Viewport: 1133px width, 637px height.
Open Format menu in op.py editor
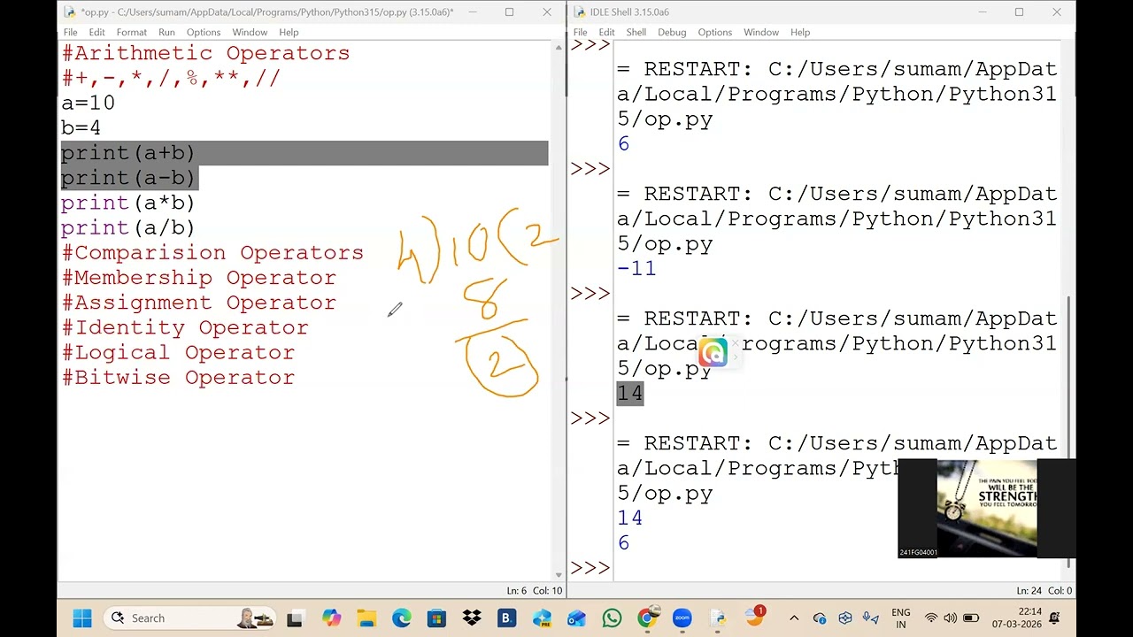131,32
